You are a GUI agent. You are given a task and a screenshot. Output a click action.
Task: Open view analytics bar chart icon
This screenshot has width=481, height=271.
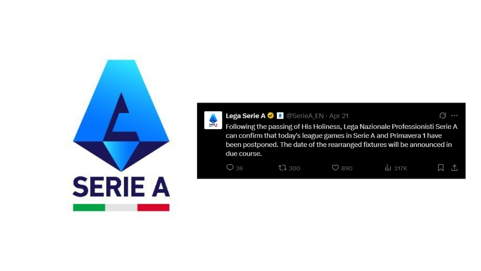coord(388,168)
